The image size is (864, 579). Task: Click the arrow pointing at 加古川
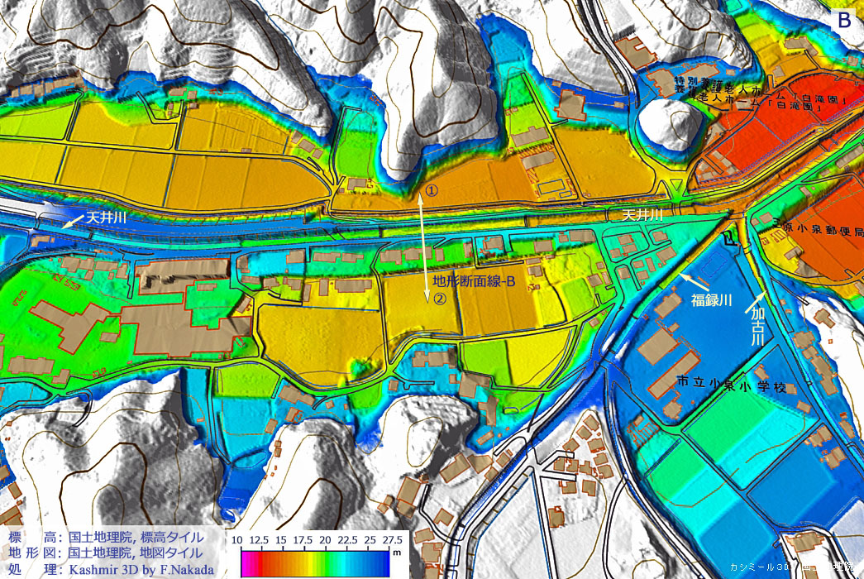[764, 300]
